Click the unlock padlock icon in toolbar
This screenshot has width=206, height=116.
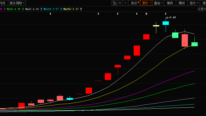(114, 3)
